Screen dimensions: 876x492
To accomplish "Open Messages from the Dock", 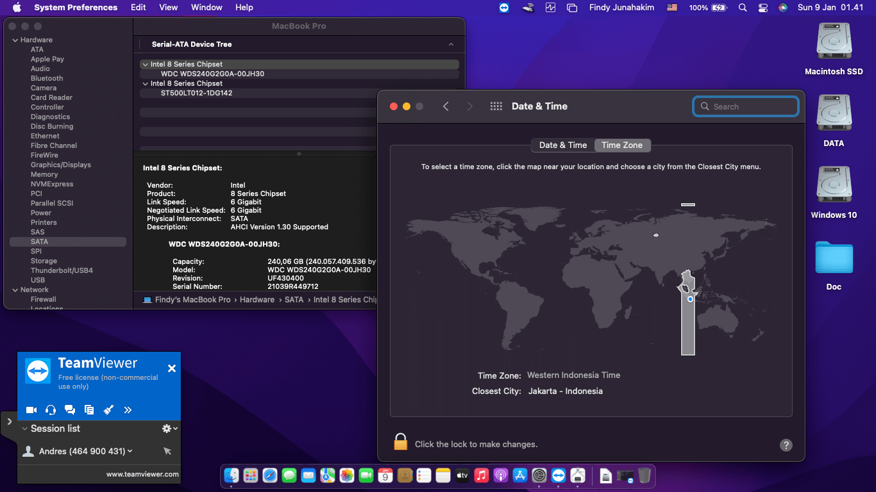I will [x=289, y=475].
